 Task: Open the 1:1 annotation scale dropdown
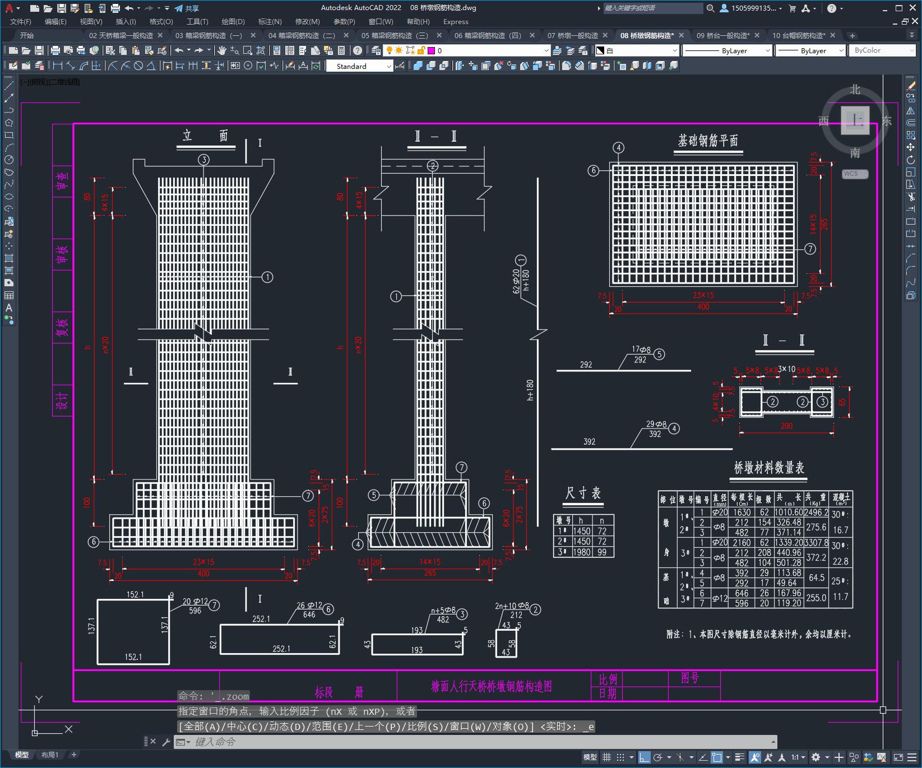[x=798, y=757]
